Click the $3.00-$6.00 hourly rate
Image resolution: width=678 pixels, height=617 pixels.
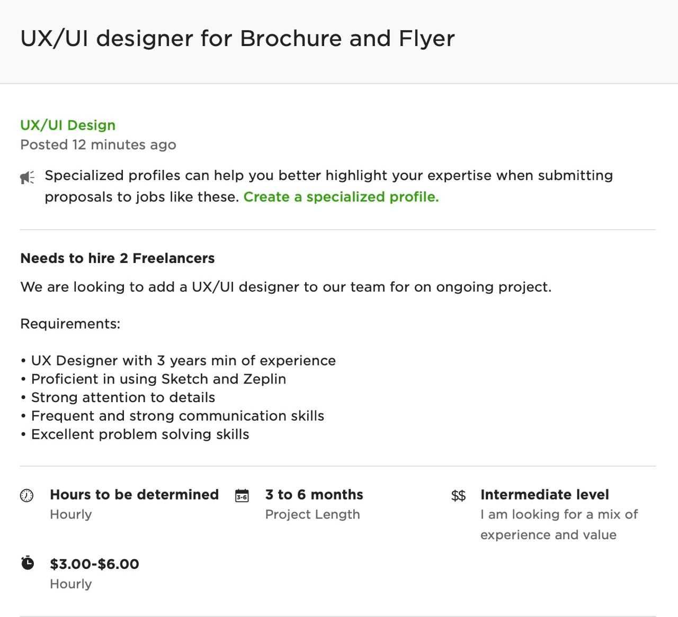point(94,564)
